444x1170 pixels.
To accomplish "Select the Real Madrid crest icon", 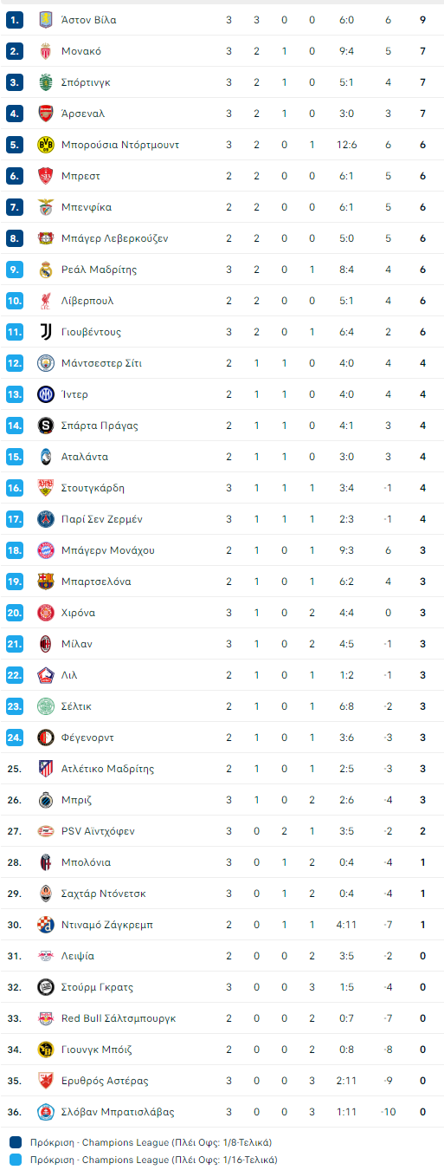I will (x=46, y=270).
